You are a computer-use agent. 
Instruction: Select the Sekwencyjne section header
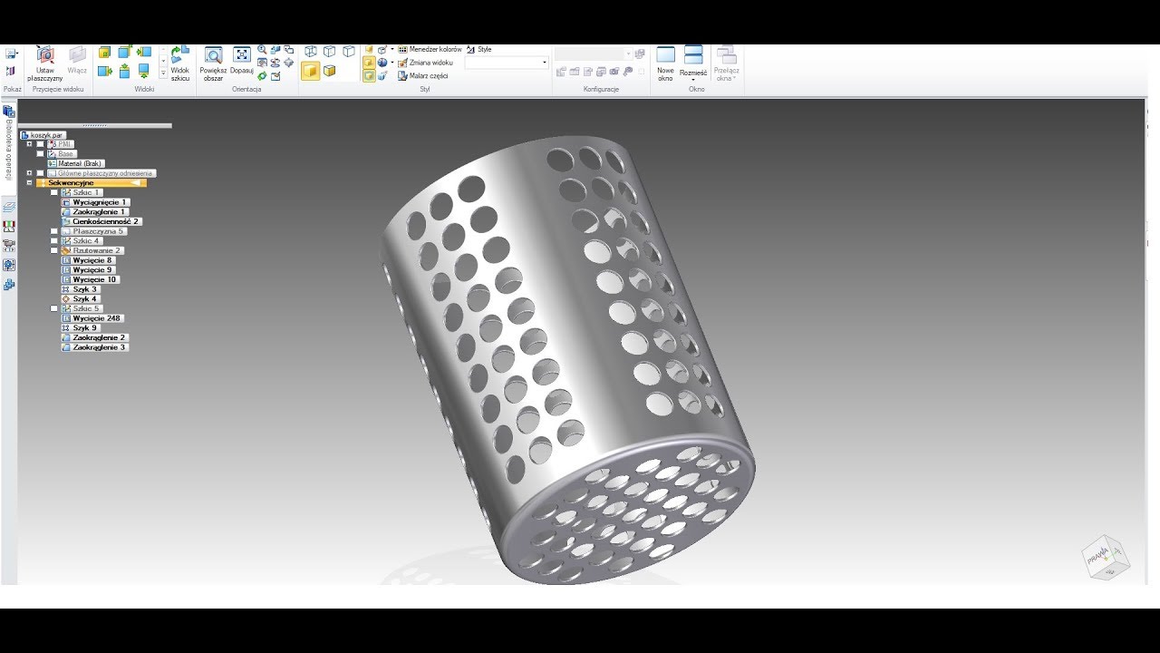(x=91, y=183)
